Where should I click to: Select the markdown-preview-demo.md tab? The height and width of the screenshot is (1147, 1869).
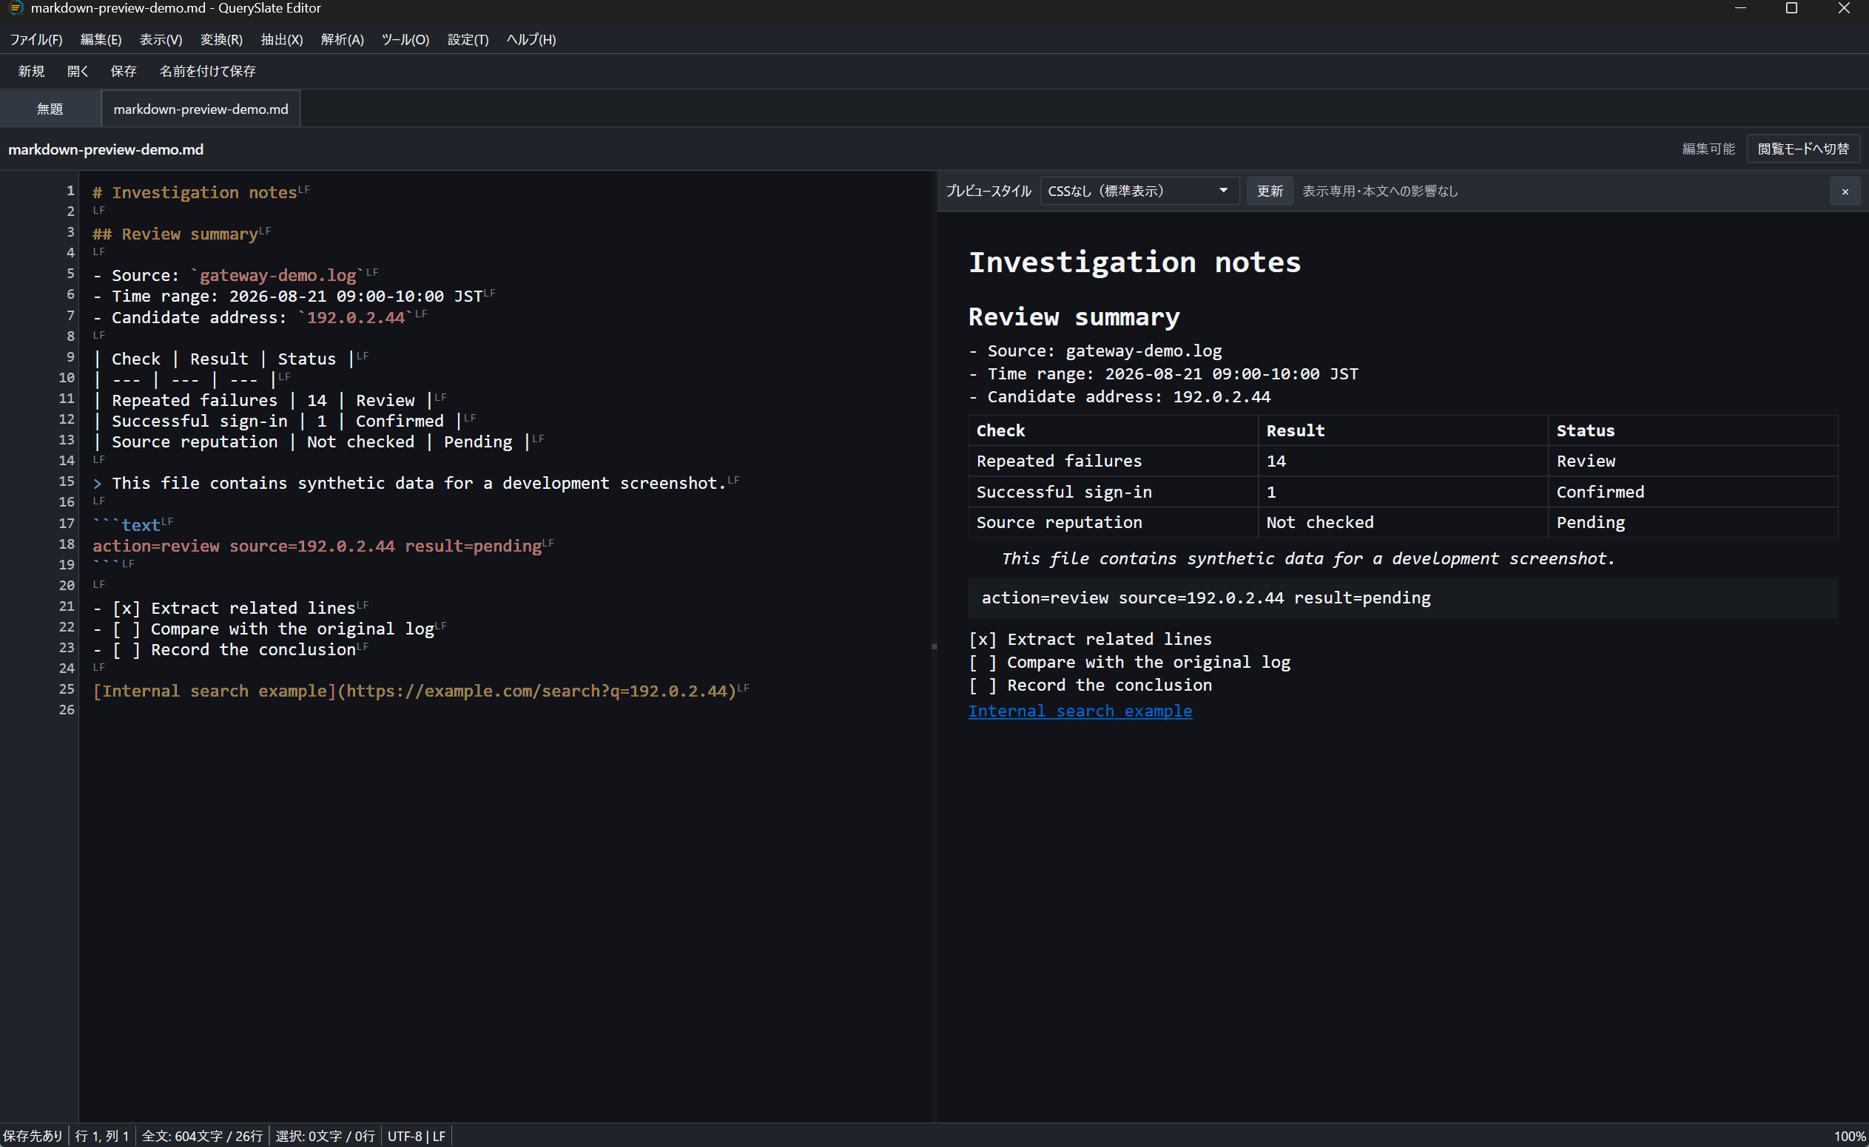(x=201, y=109)
